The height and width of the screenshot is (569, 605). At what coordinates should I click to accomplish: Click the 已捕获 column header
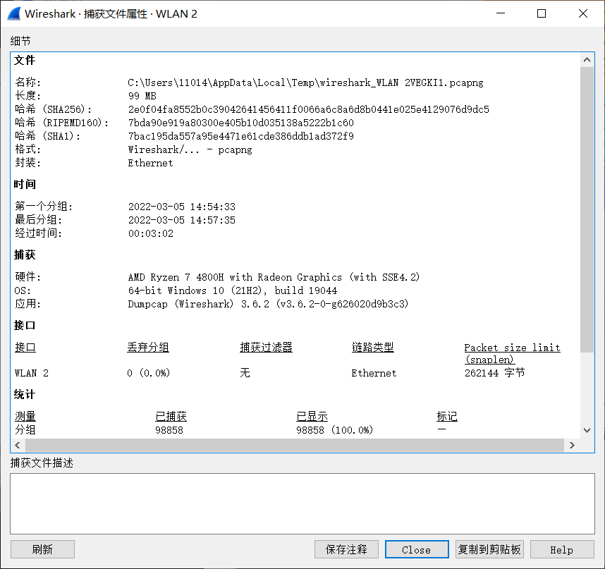171,417
